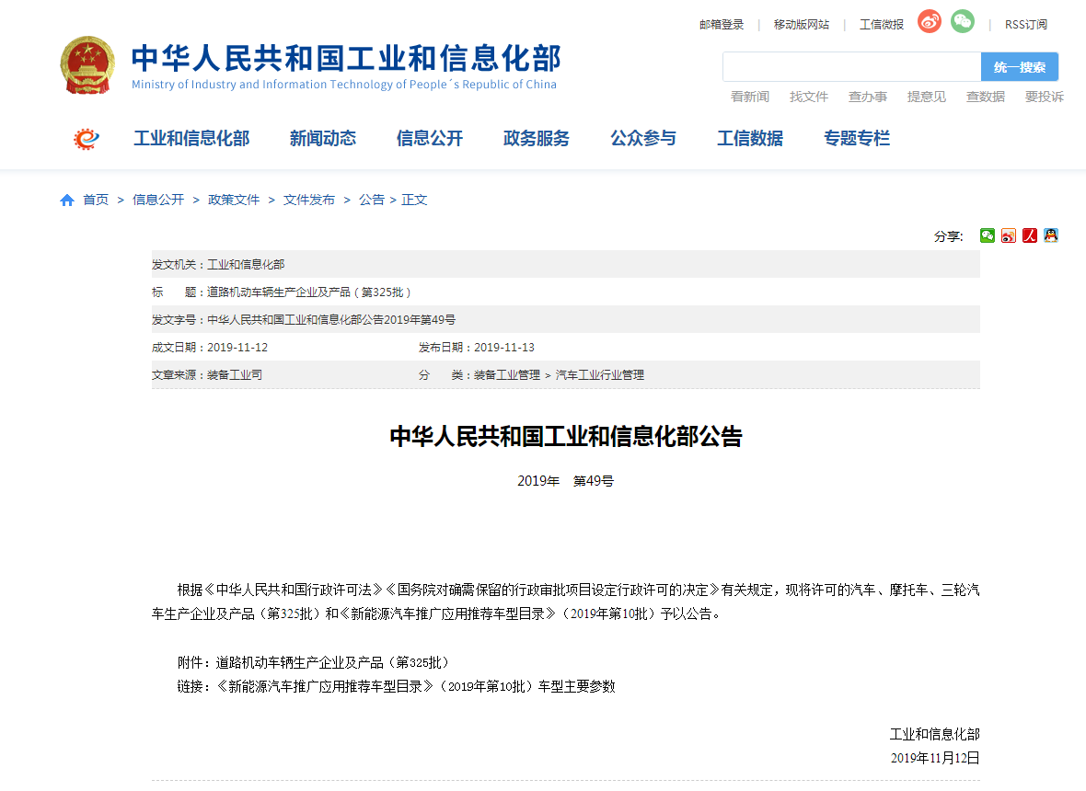1086x791 pixels.
Task: Click the national emblem logo
Action: [x=87, y=65]
